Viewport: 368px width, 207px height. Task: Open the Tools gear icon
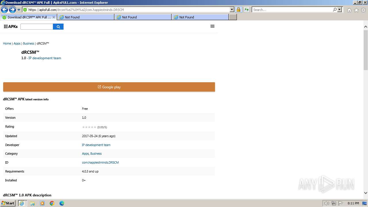363,10
